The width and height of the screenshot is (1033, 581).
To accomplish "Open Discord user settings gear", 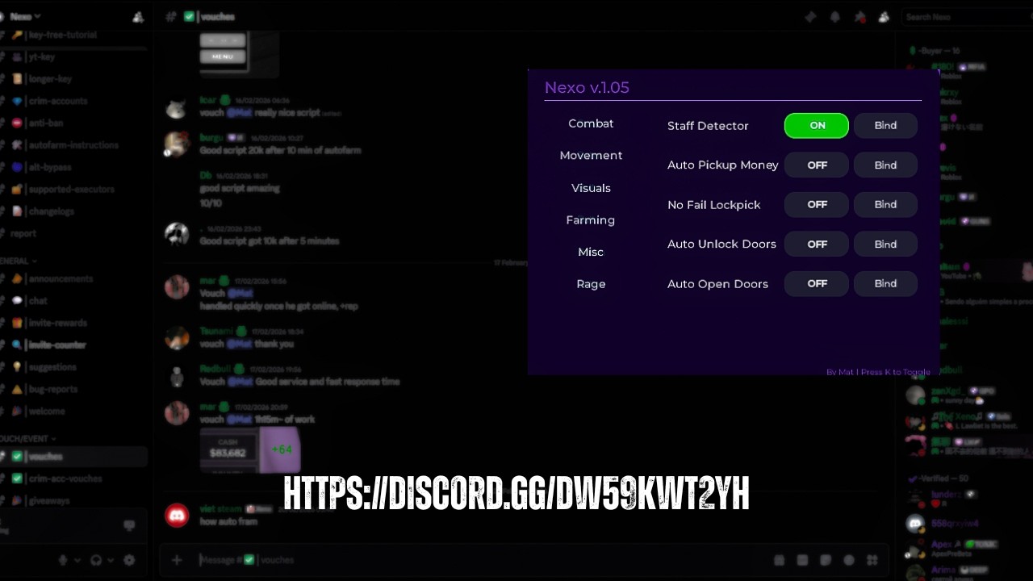I will click(x=129, y=560).
